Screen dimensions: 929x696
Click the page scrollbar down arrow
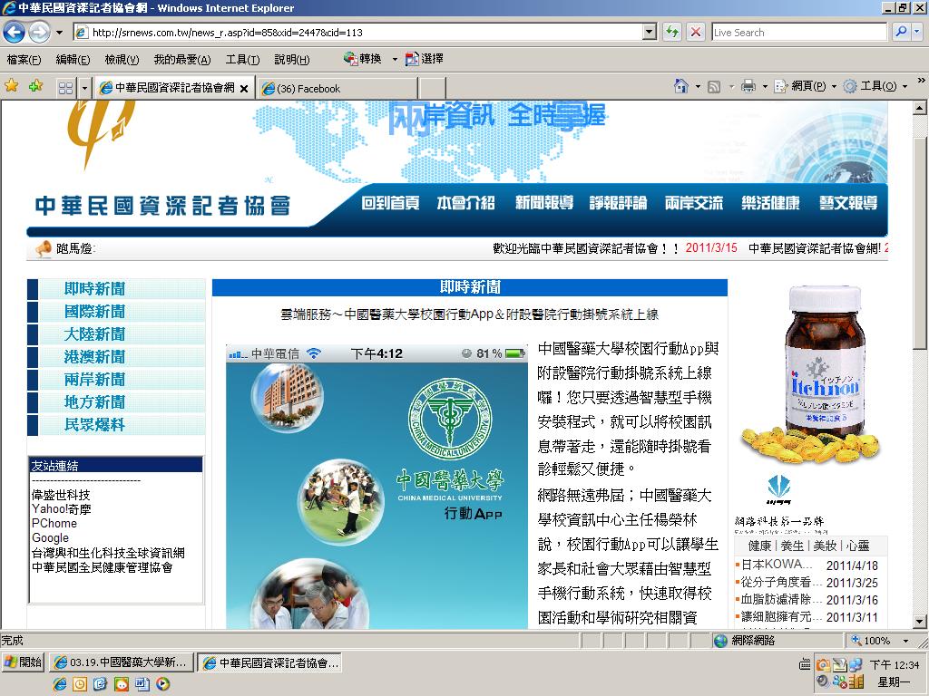pos(919,622)
